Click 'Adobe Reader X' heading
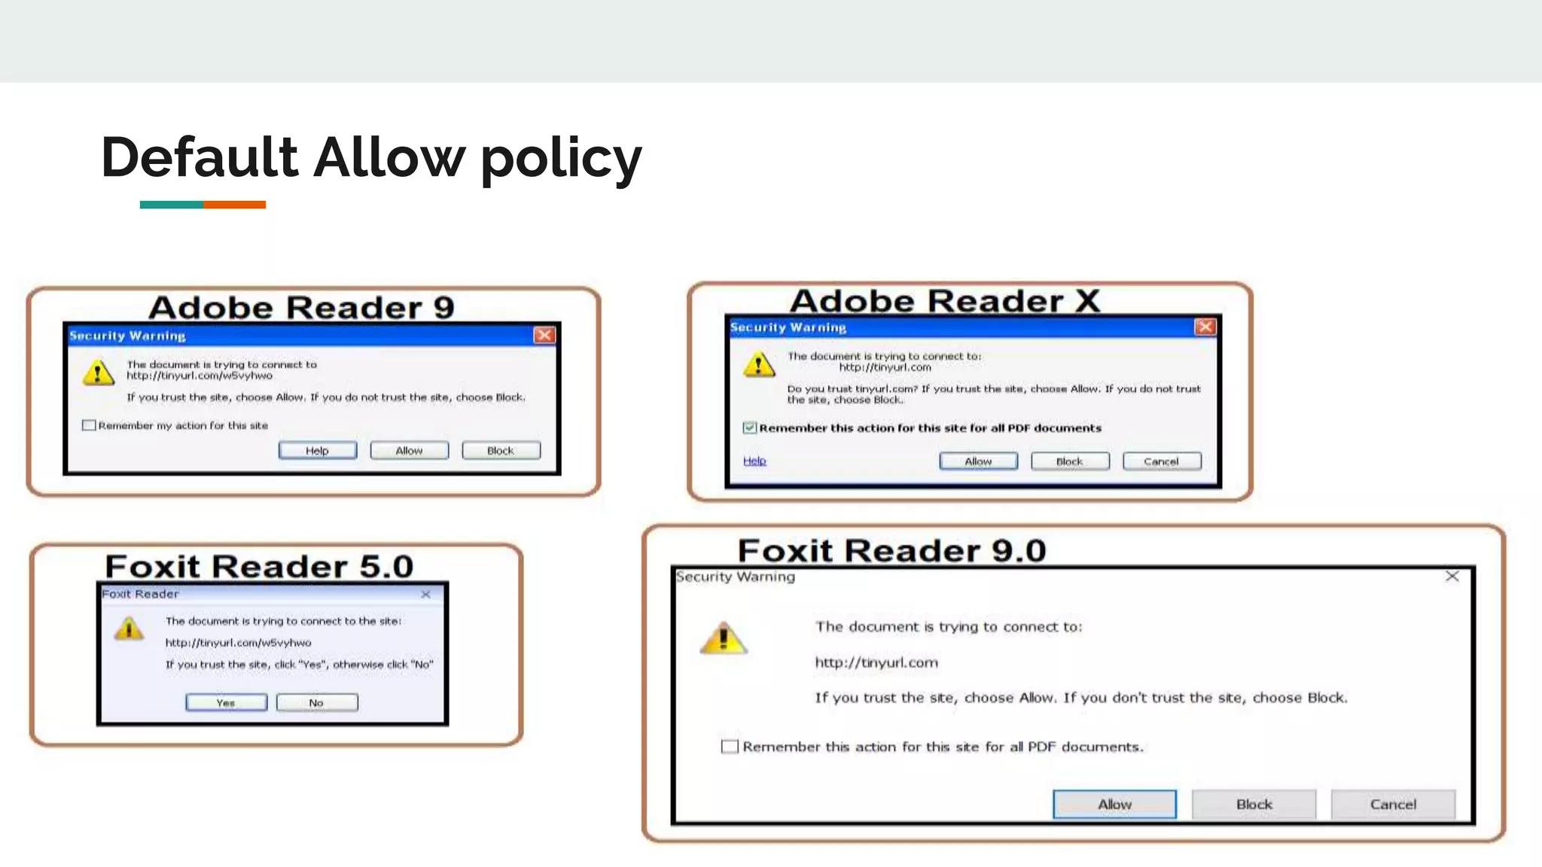Image resolution: width=1542 pixels, height=867 pixels. (x=945, y=301)
